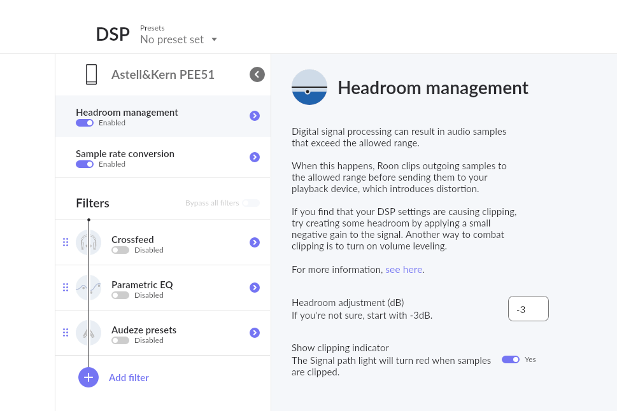Select the Headroom management section

163,116
